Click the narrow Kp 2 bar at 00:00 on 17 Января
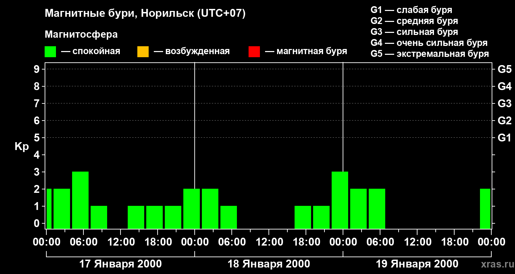Viewport: 515px width, 274px height. [49, 209]
